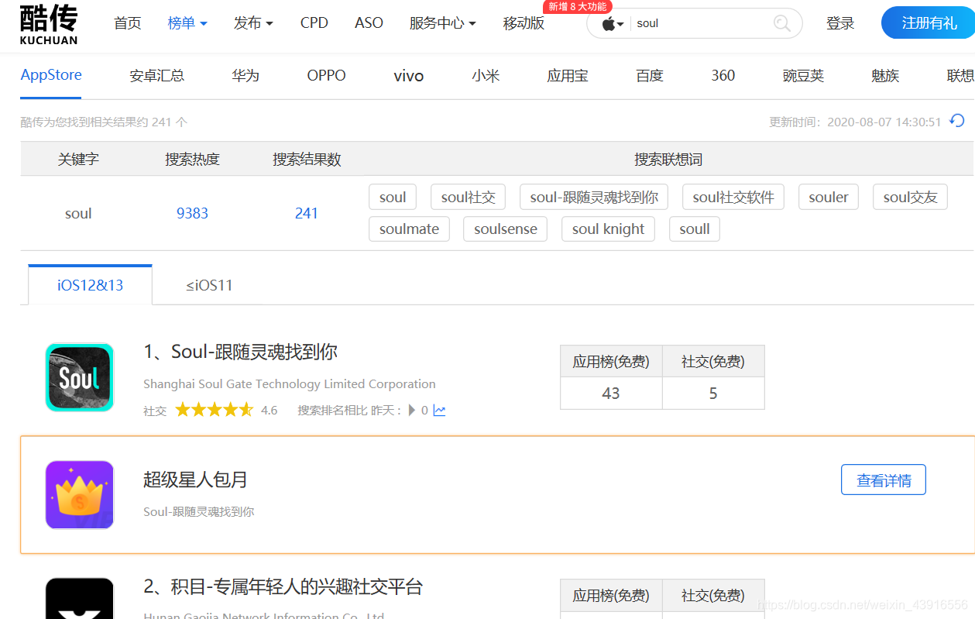Click the 'soul' suggestion tag

coord(393,197)
